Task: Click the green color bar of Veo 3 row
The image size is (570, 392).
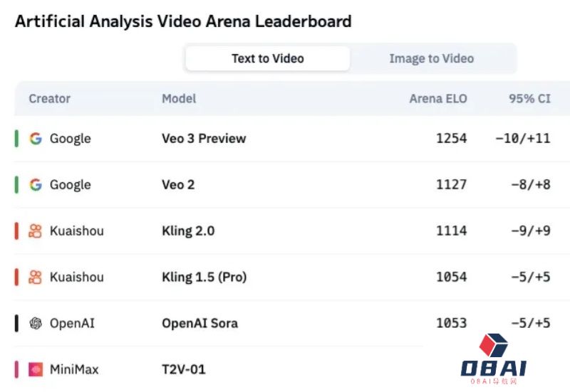Action: tap(16, 139)
